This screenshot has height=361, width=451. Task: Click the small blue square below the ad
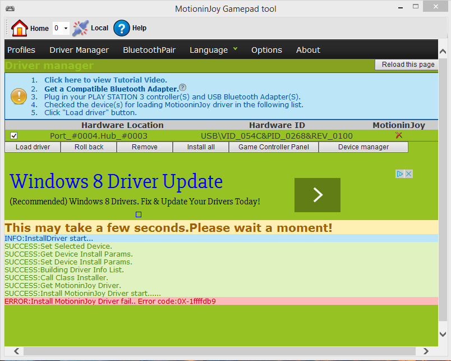pos(139,214)
